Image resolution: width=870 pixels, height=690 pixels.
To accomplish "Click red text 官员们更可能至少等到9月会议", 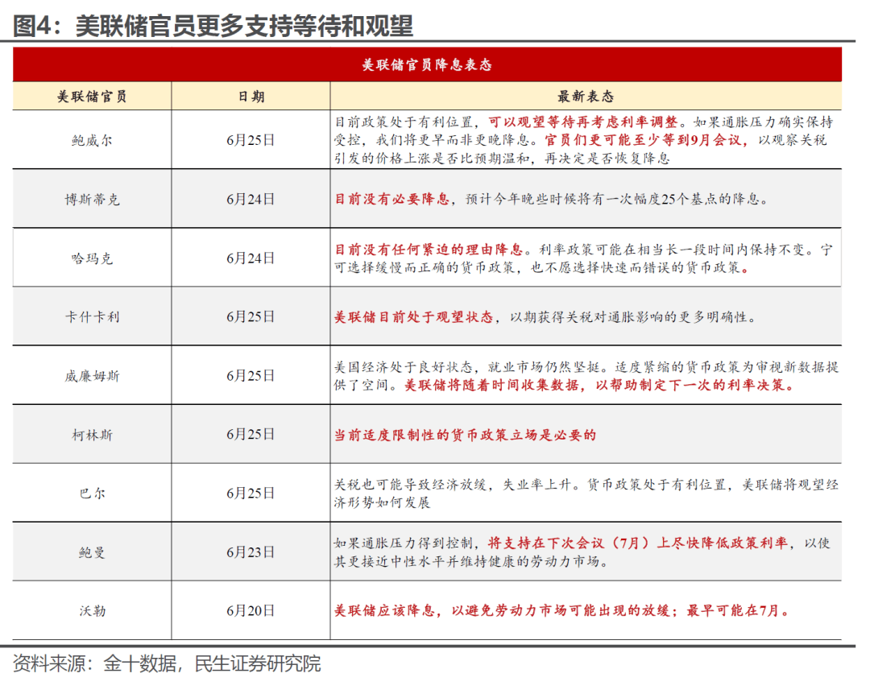I will pos(643,140).
